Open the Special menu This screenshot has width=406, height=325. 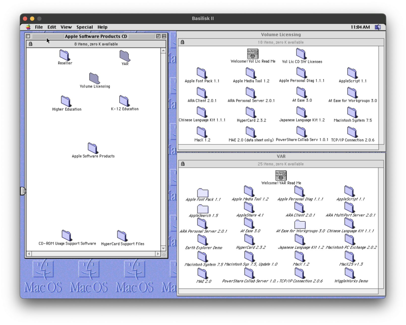click(84, 27)
